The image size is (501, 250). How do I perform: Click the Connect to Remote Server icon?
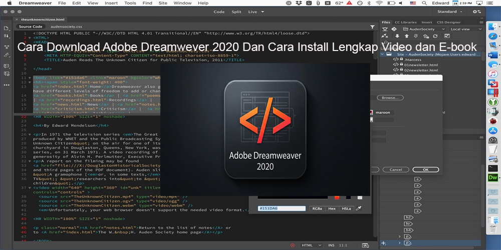point(385,36)
